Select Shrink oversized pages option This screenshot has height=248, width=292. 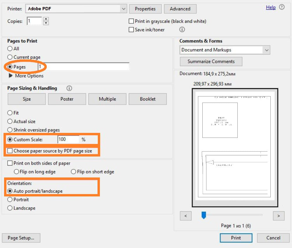click(10, 130)
